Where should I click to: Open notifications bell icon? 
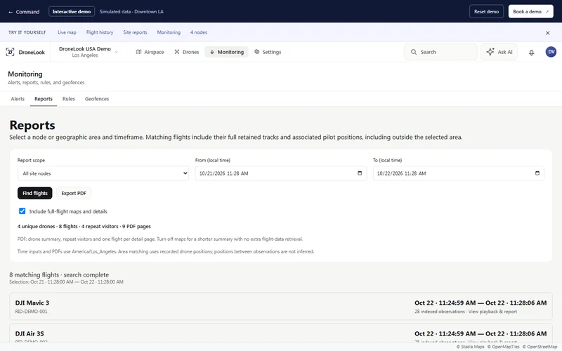coord(532,52)
